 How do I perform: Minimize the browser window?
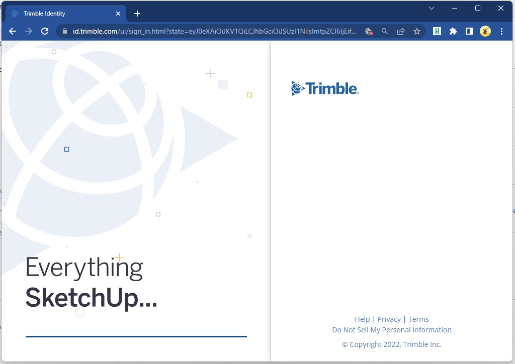(455, 8)
